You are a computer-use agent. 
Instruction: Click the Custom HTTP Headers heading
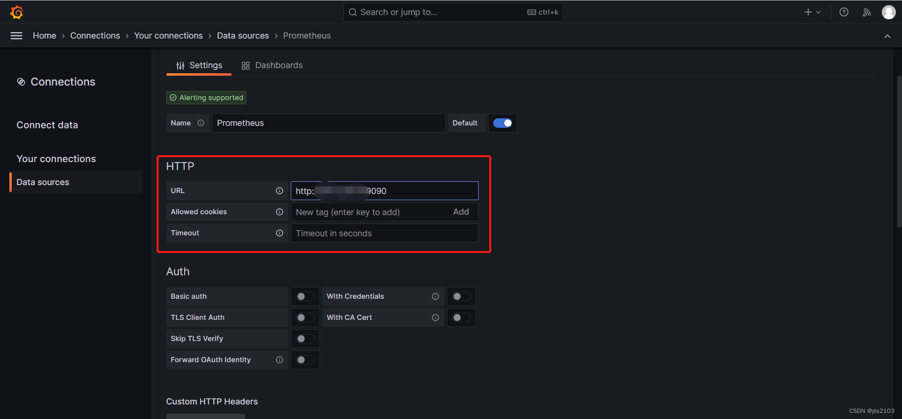pyautogui.click(x=212, y=402)
